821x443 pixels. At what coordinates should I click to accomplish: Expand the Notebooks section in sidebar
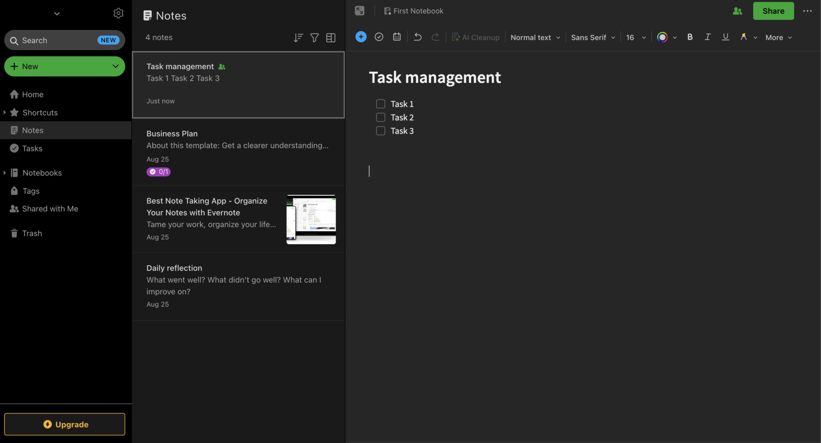point(4,172)
